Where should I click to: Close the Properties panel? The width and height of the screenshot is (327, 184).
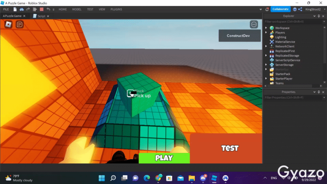tap(323, 92)
